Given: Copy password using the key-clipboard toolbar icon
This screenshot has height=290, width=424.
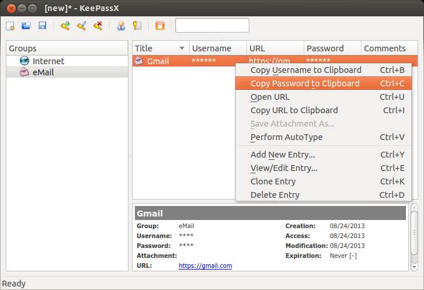Looking at the screenshot, I should point(137,26).
